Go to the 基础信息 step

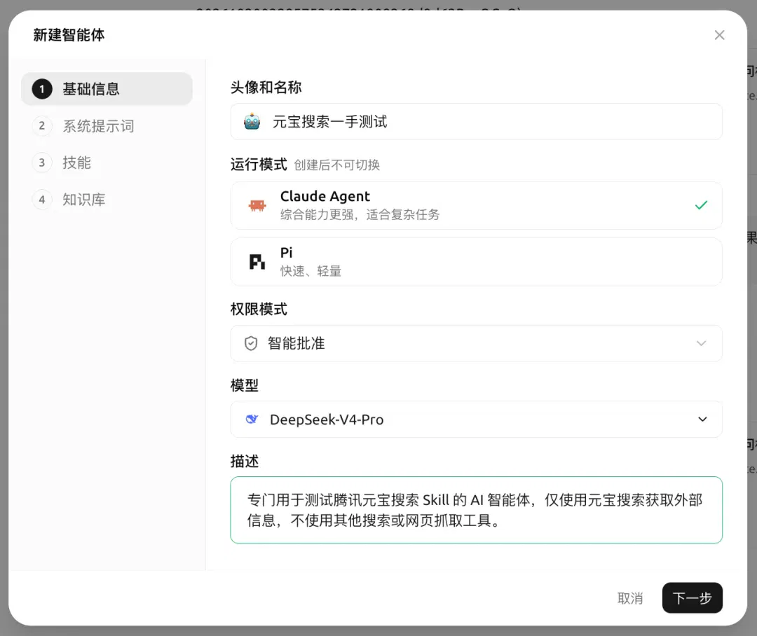107,89
